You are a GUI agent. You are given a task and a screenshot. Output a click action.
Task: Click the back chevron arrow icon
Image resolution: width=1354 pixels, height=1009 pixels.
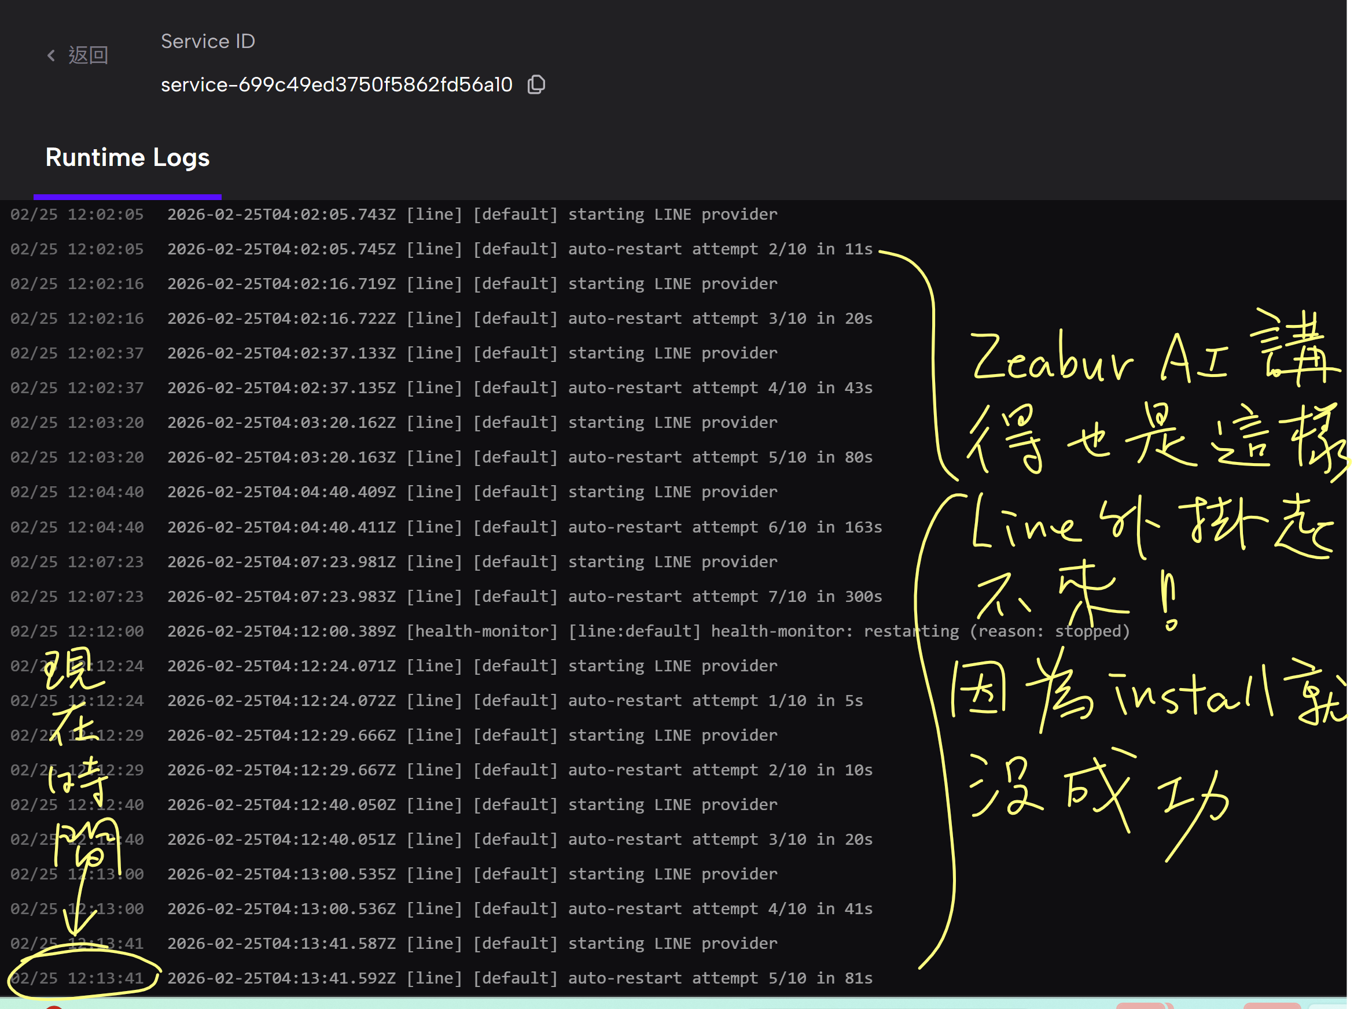[x=51, y=55]
